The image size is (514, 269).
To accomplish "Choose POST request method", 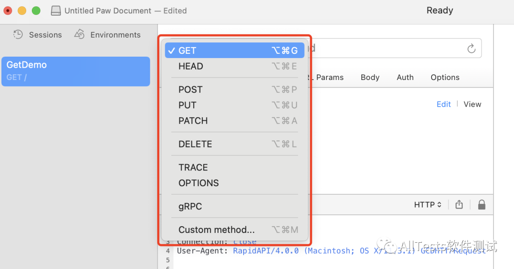I will (x=234, y=90).
